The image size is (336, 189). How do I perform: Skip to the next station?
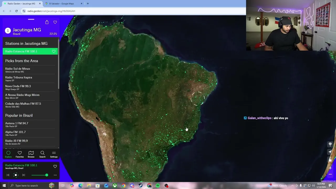24,175
